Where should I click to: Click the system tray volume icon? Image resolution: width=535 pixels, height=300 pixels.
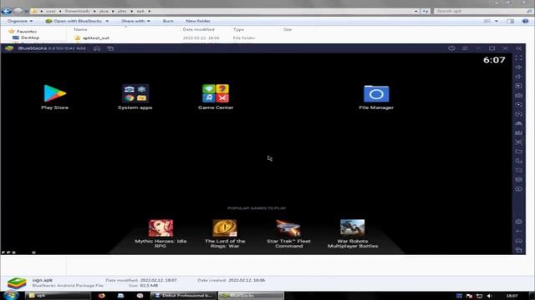point(490,296)
